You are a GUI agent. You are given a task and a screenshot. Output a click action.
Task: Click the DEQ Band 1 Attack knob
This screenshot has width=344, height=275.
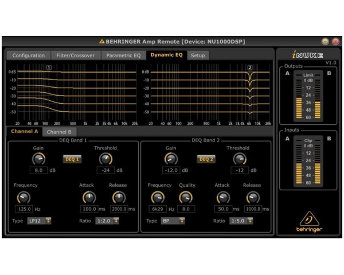tap(89, 197)
